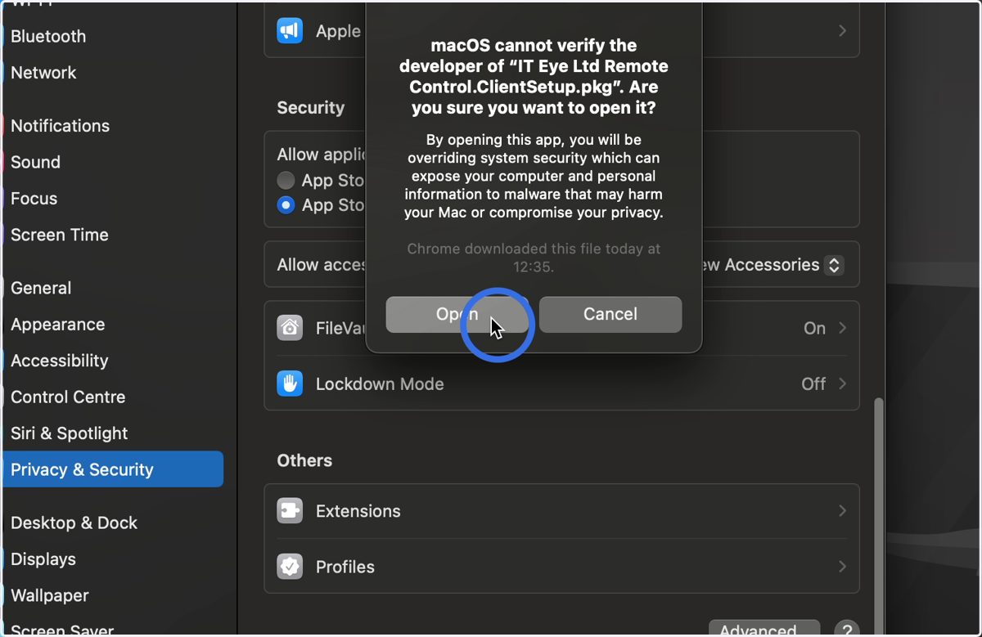Screen dimensions: 982x637
Task: Select General in the sidebar
Action: tap(41, 288)
